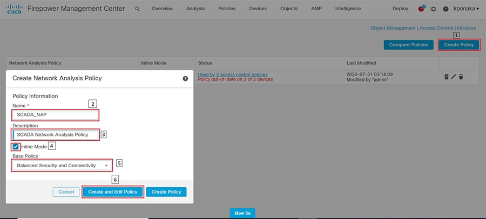This screenshot has height=219, width=486.
Task: Click the Create and Edit Policy button
Action: pos(112,191)
